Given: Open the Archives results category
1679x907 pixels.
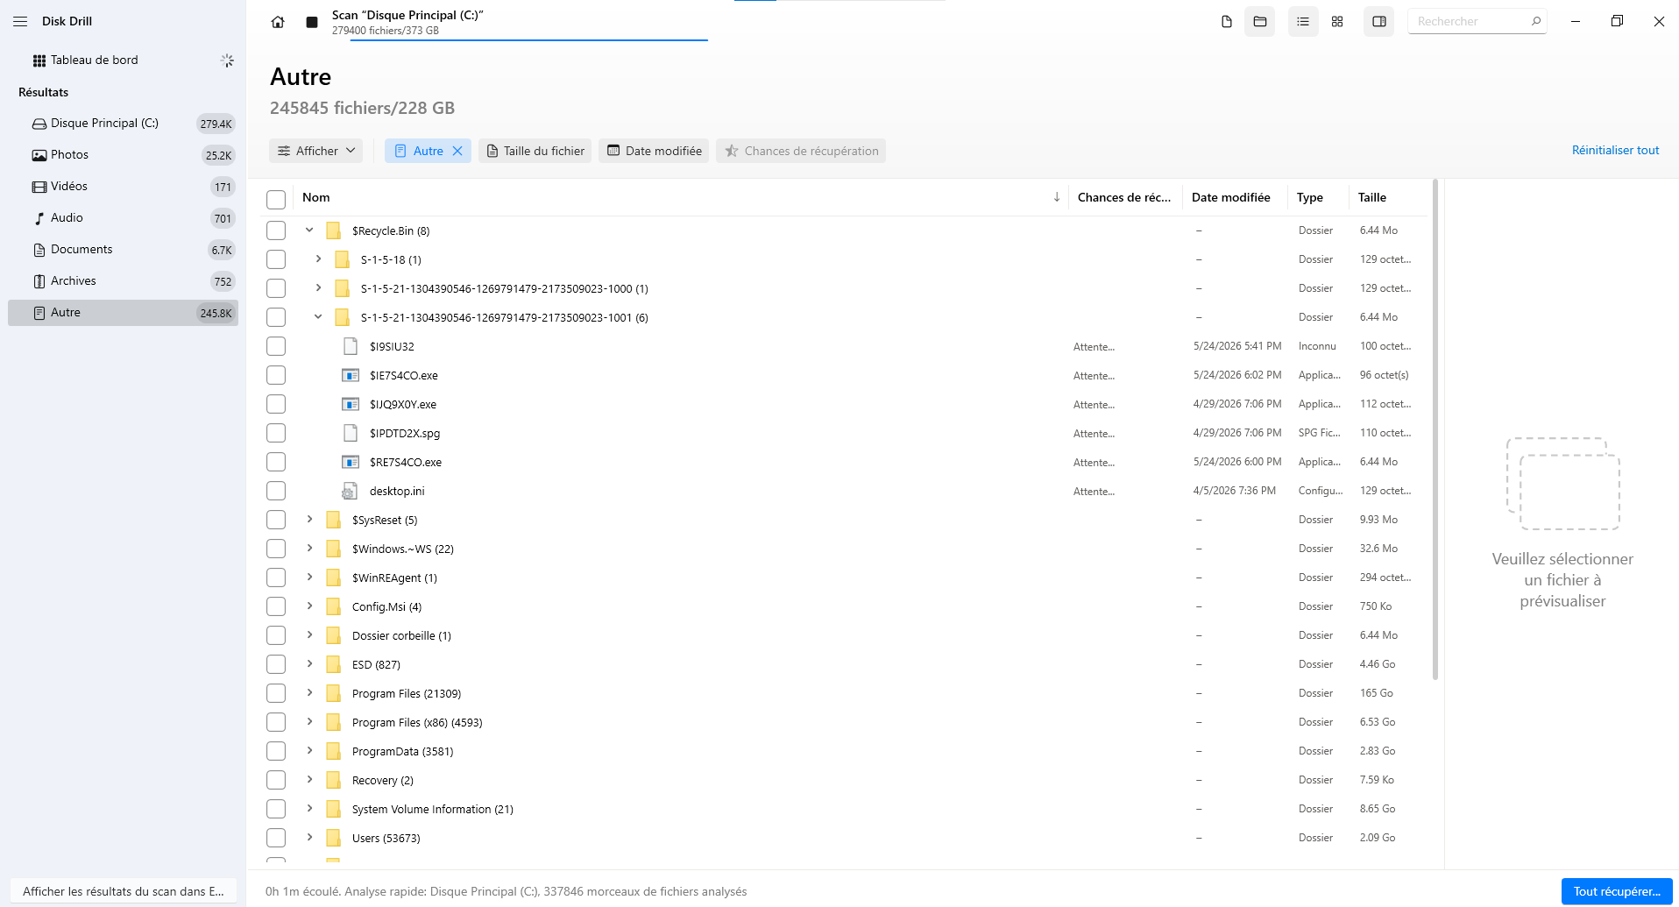Looking at the screenshot, I should (x=123, y=281).
